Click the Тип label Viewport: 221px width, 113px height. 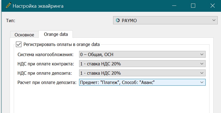click(11, 21)
